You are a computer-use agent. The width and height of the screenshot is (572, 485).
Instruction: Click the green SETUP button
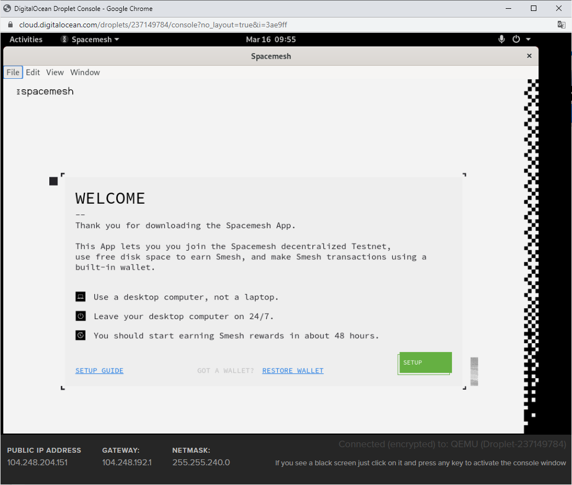point(425,362)
